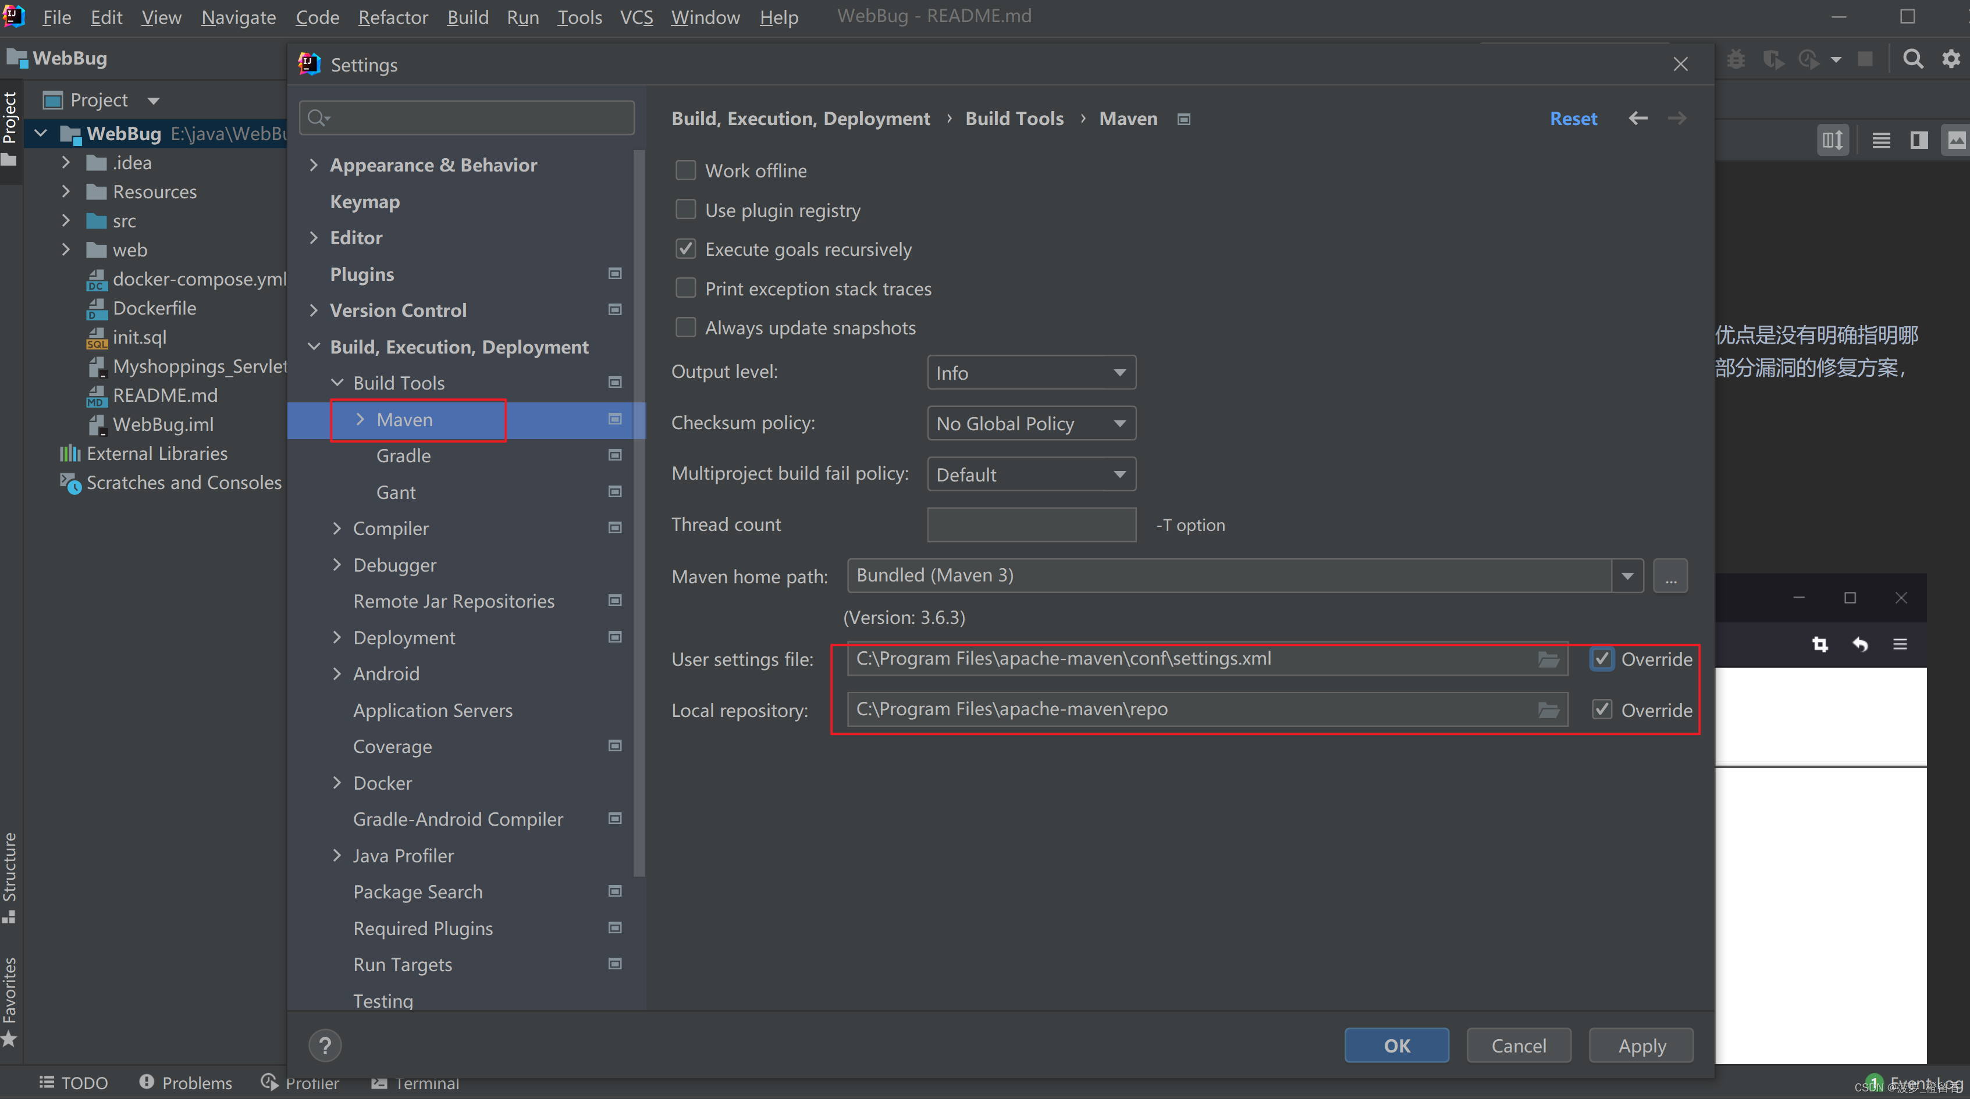Expand Version Control settings
The width and height of the screenshot is (1970, 1099).
(x=314, y=311)
